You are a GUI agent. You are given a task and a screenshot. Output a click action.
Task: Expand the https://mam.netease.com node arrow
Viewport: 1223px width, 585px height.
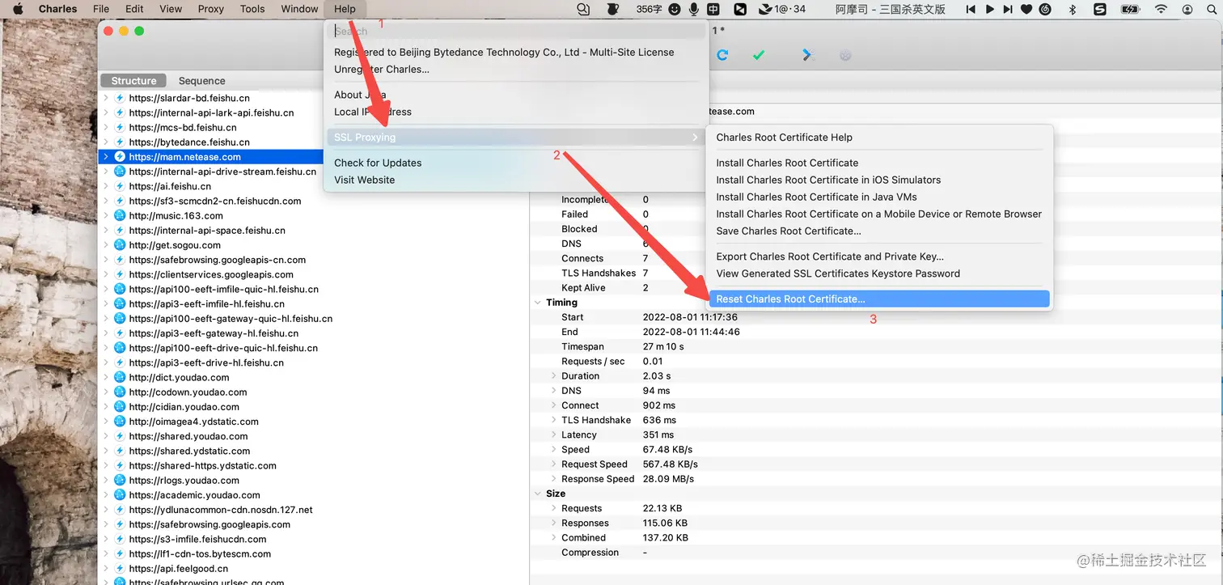pyautogui.click(x=105, y=156)
